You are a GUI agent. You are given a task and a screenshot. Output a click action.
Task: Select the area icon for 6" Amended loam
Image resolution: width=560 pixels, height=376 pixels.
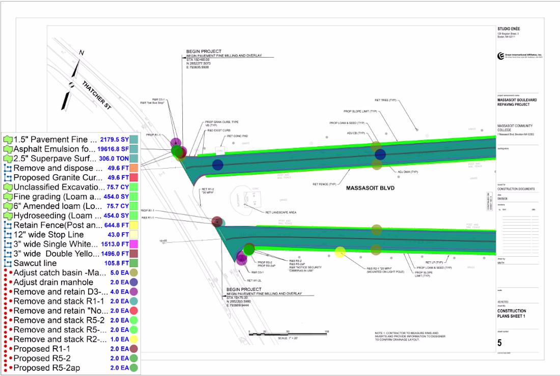point(8,206)
